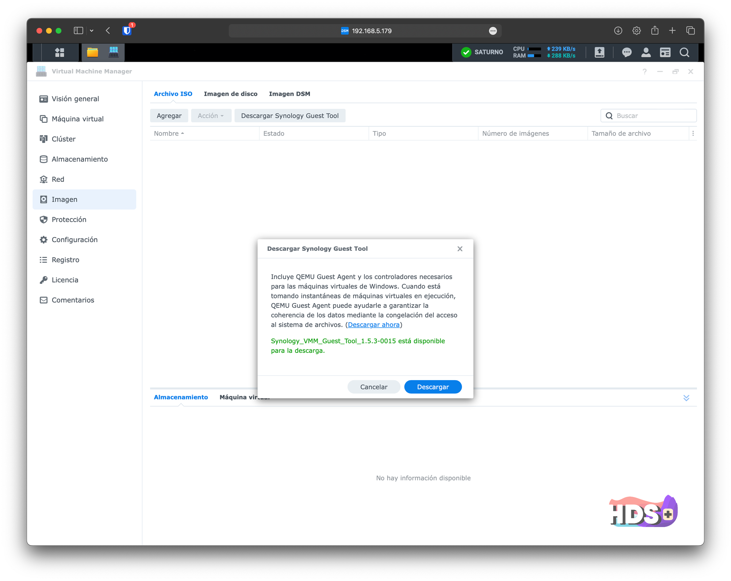Open the column options menu in the table header
The width and height of the screenshot is (731, 581).
[693, 134]
